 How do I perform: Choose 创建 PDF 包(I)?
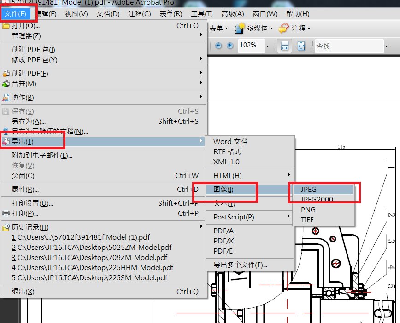(103, 49)
